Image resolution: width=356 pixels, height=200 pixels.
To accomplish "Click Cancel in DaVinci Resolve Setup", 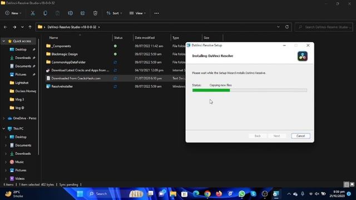I will [300, 136].
